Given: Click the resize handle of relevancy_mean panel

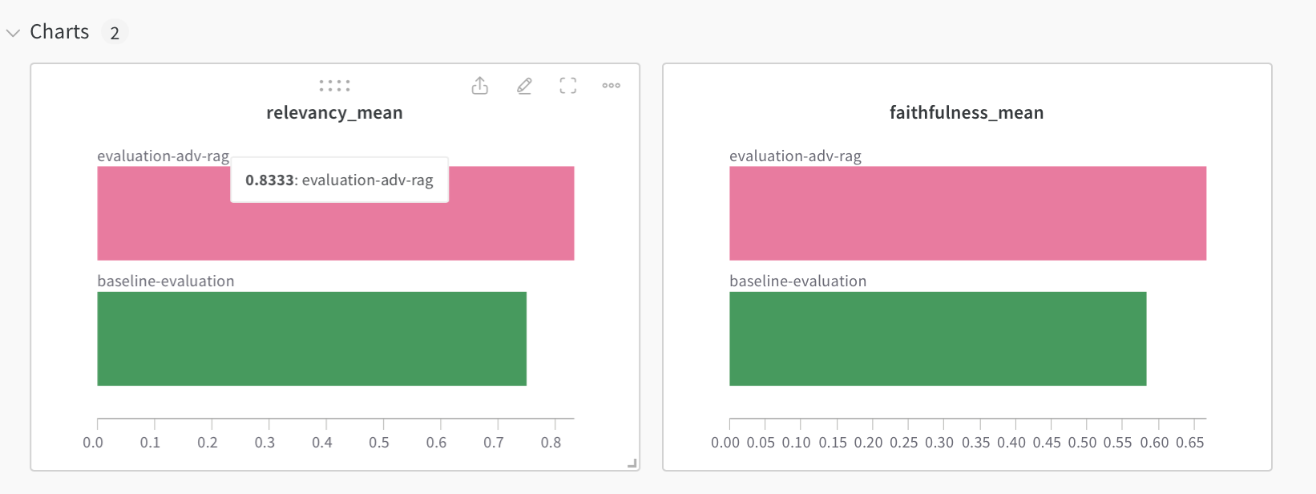Looking at the screenshot, I should 632,463.
